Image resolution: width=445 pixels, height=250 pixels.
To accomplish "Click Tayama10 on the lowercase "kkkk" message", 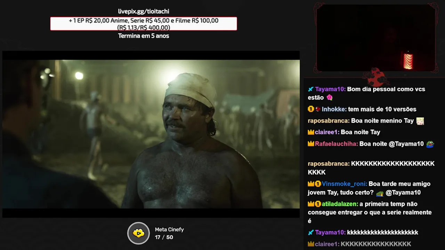I will [x=330, y=233].
